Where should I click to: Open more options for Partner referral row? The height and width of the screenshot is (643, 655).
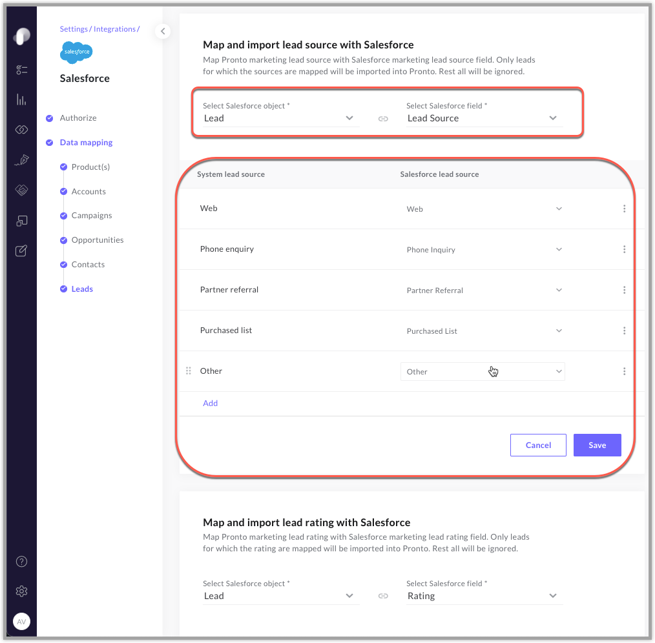[x=624, y=290]
